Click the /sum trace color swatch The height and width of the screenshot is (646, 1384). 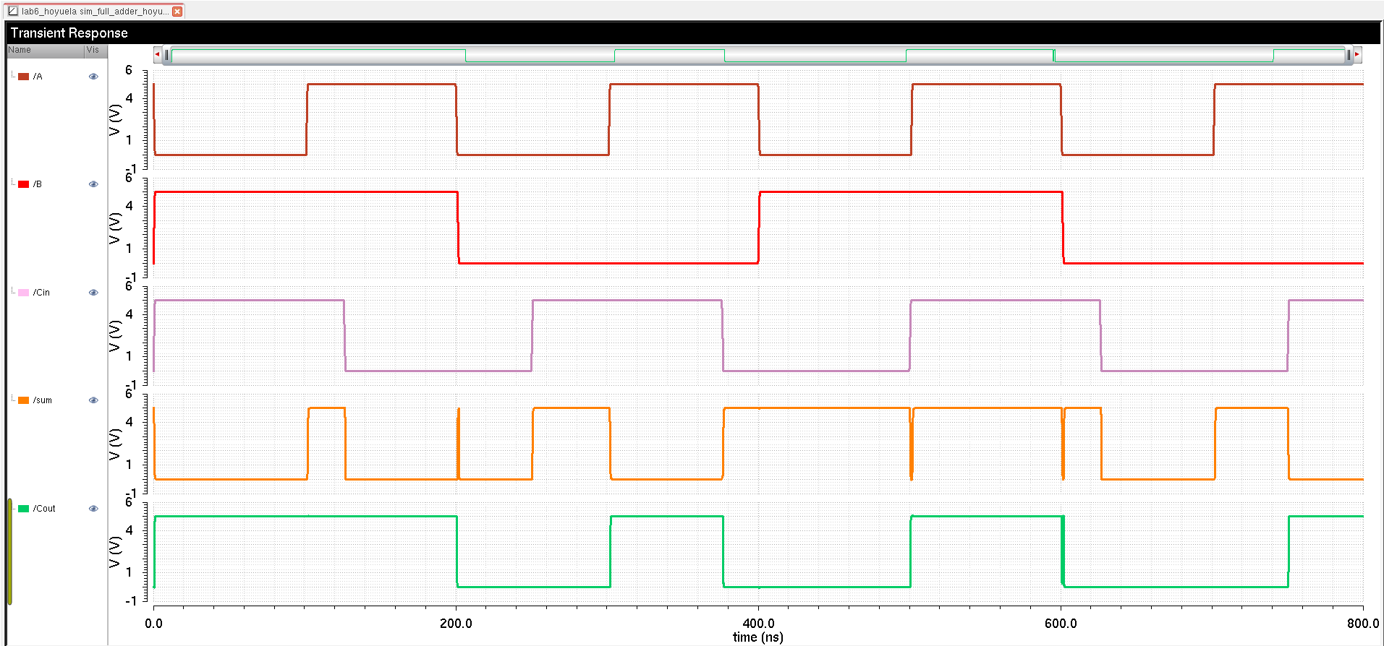(x=24, y=400)
